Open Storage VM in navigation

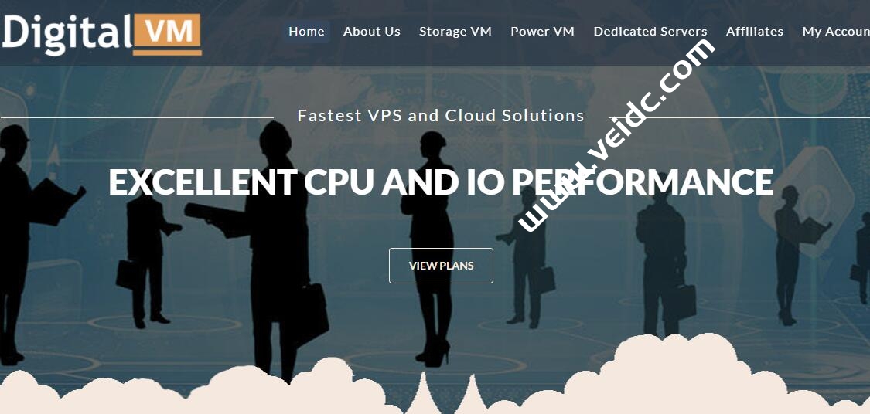pos(455,32)
